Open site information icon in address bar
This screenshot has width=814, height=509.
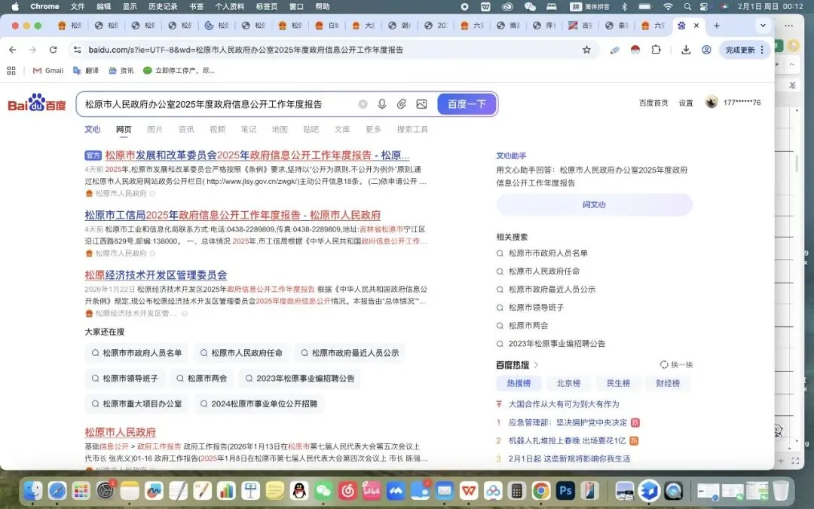(78, 50)
